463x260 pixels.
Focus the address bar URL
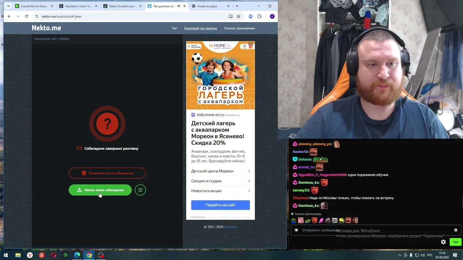point(61,16)
